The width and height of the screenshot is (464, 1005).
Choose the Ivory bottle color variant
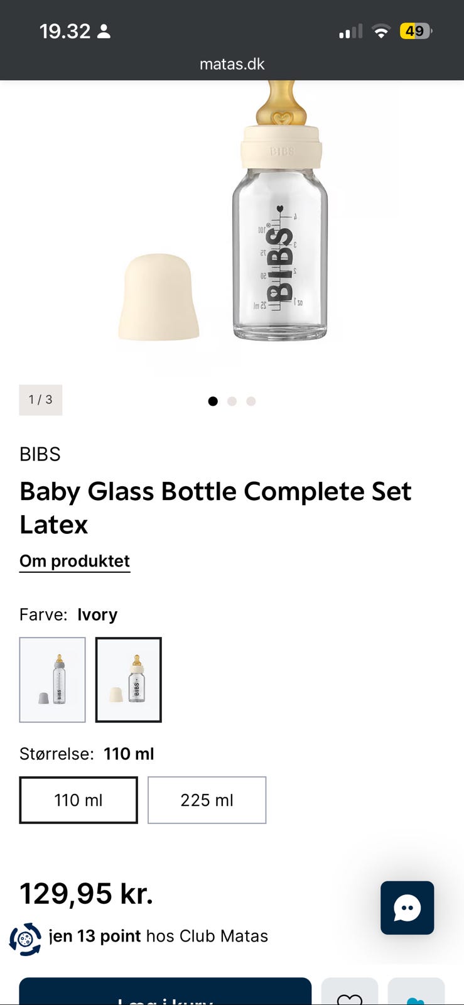click(x=129, y=680)
